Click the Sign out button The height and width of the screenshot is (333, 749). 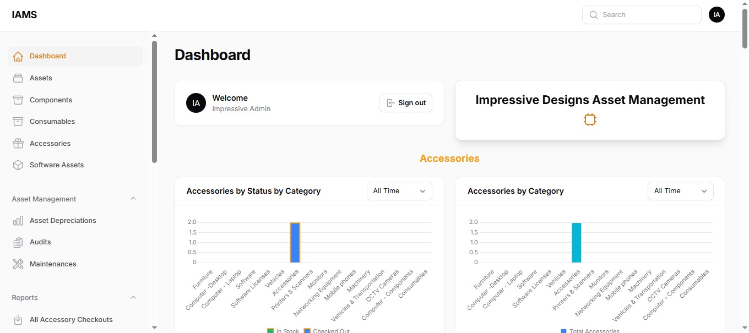click(405, 103)
